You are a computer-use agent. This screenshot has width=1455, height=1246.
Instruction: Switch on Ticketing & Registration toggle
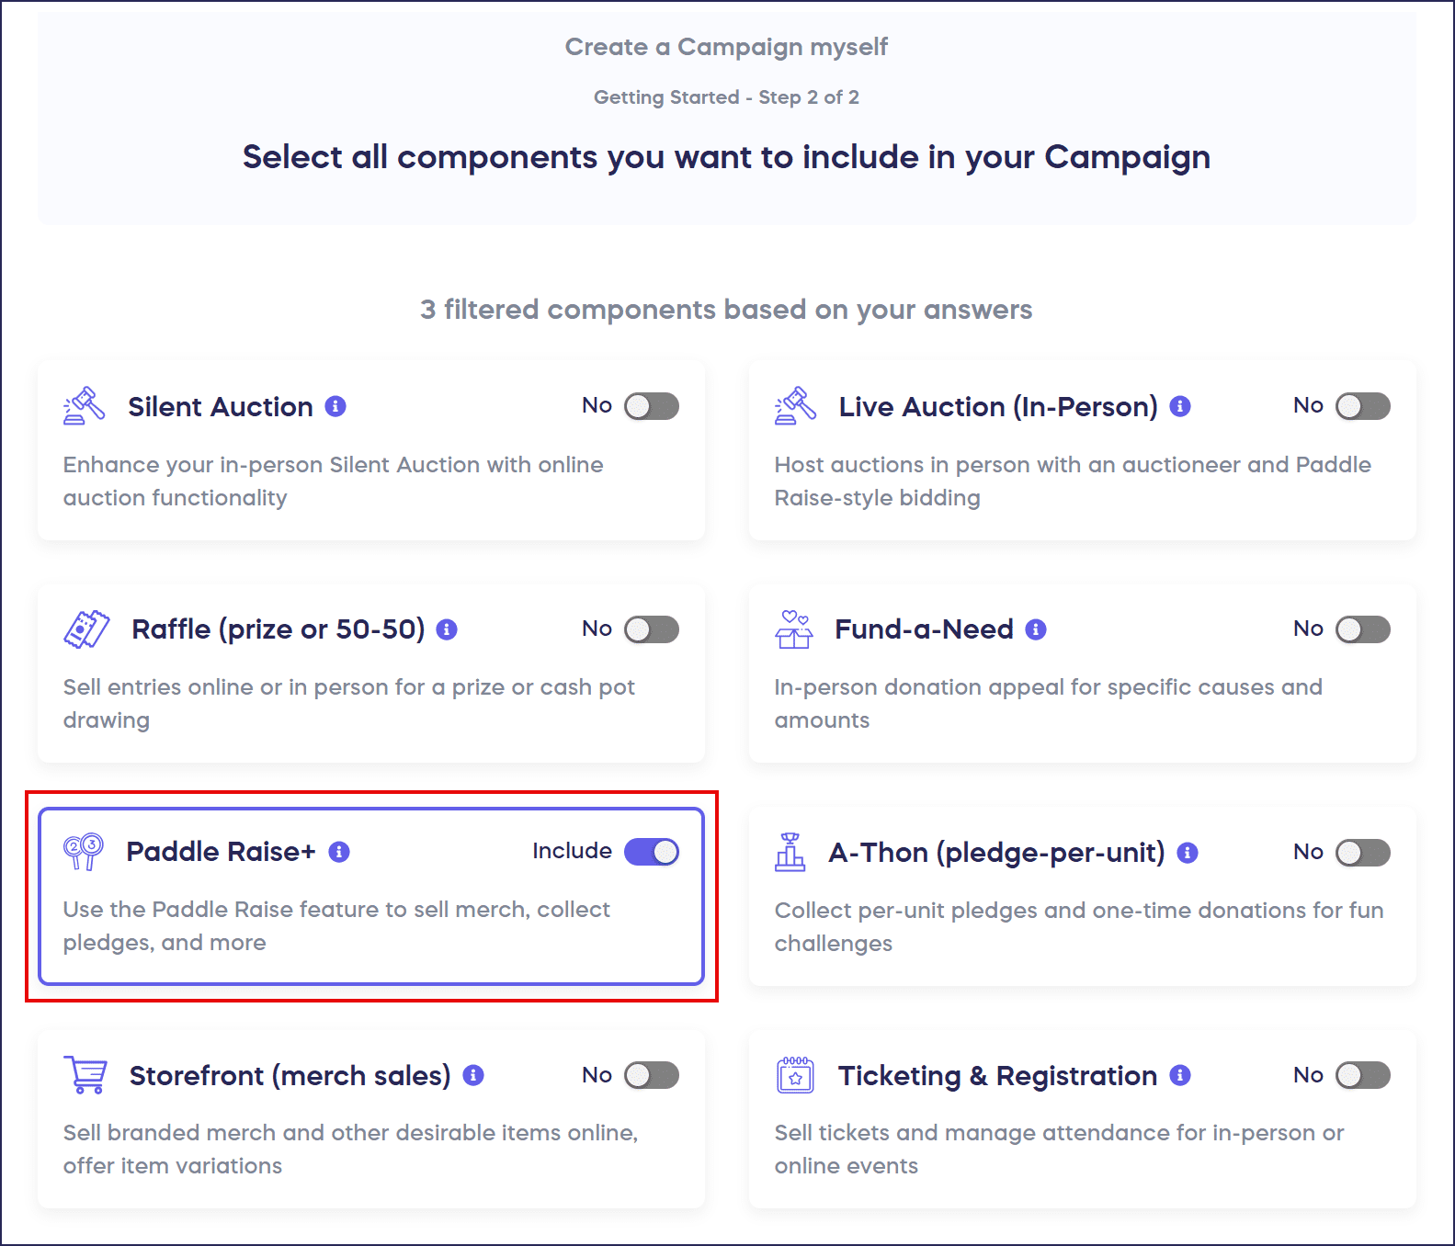pyautogui.click(x=1362, y=1075)
